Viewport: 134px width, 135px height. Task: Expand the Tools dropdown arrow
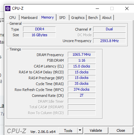pyautogui.click(x=80, y=130)
